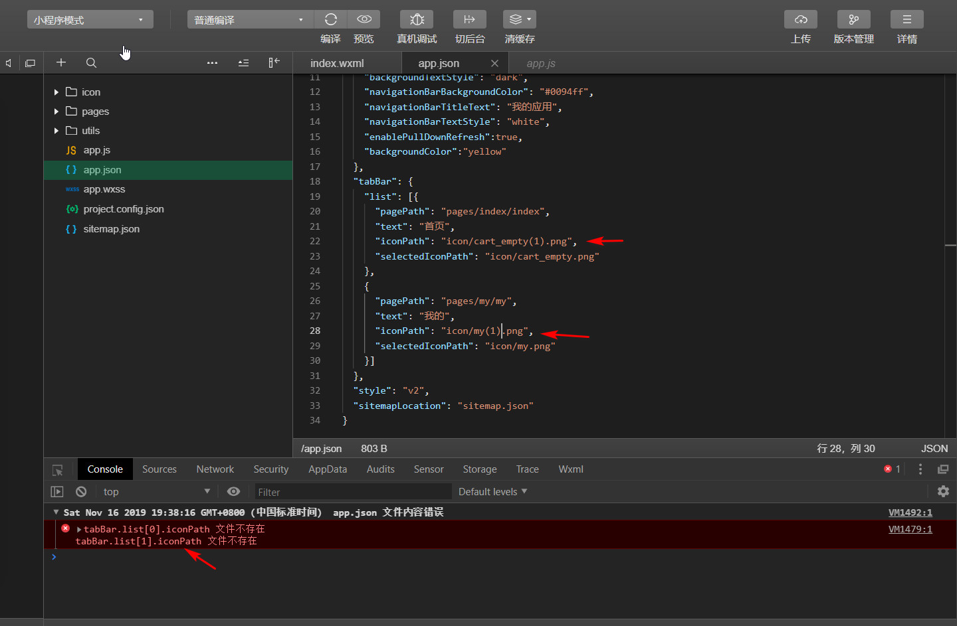Open 版本管理 version management
This screenshot has height=626, width=957.
[x=854, y=19]
